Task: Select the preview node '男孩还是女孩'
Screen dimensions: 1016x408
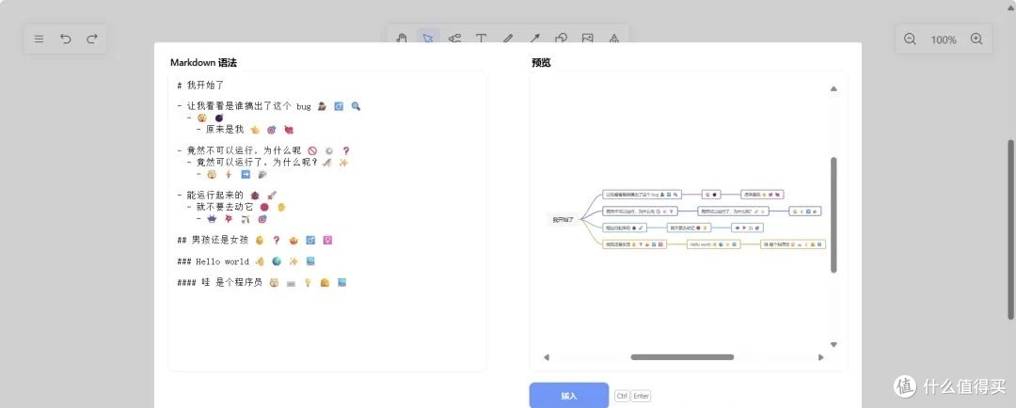Action: (634, 244)
